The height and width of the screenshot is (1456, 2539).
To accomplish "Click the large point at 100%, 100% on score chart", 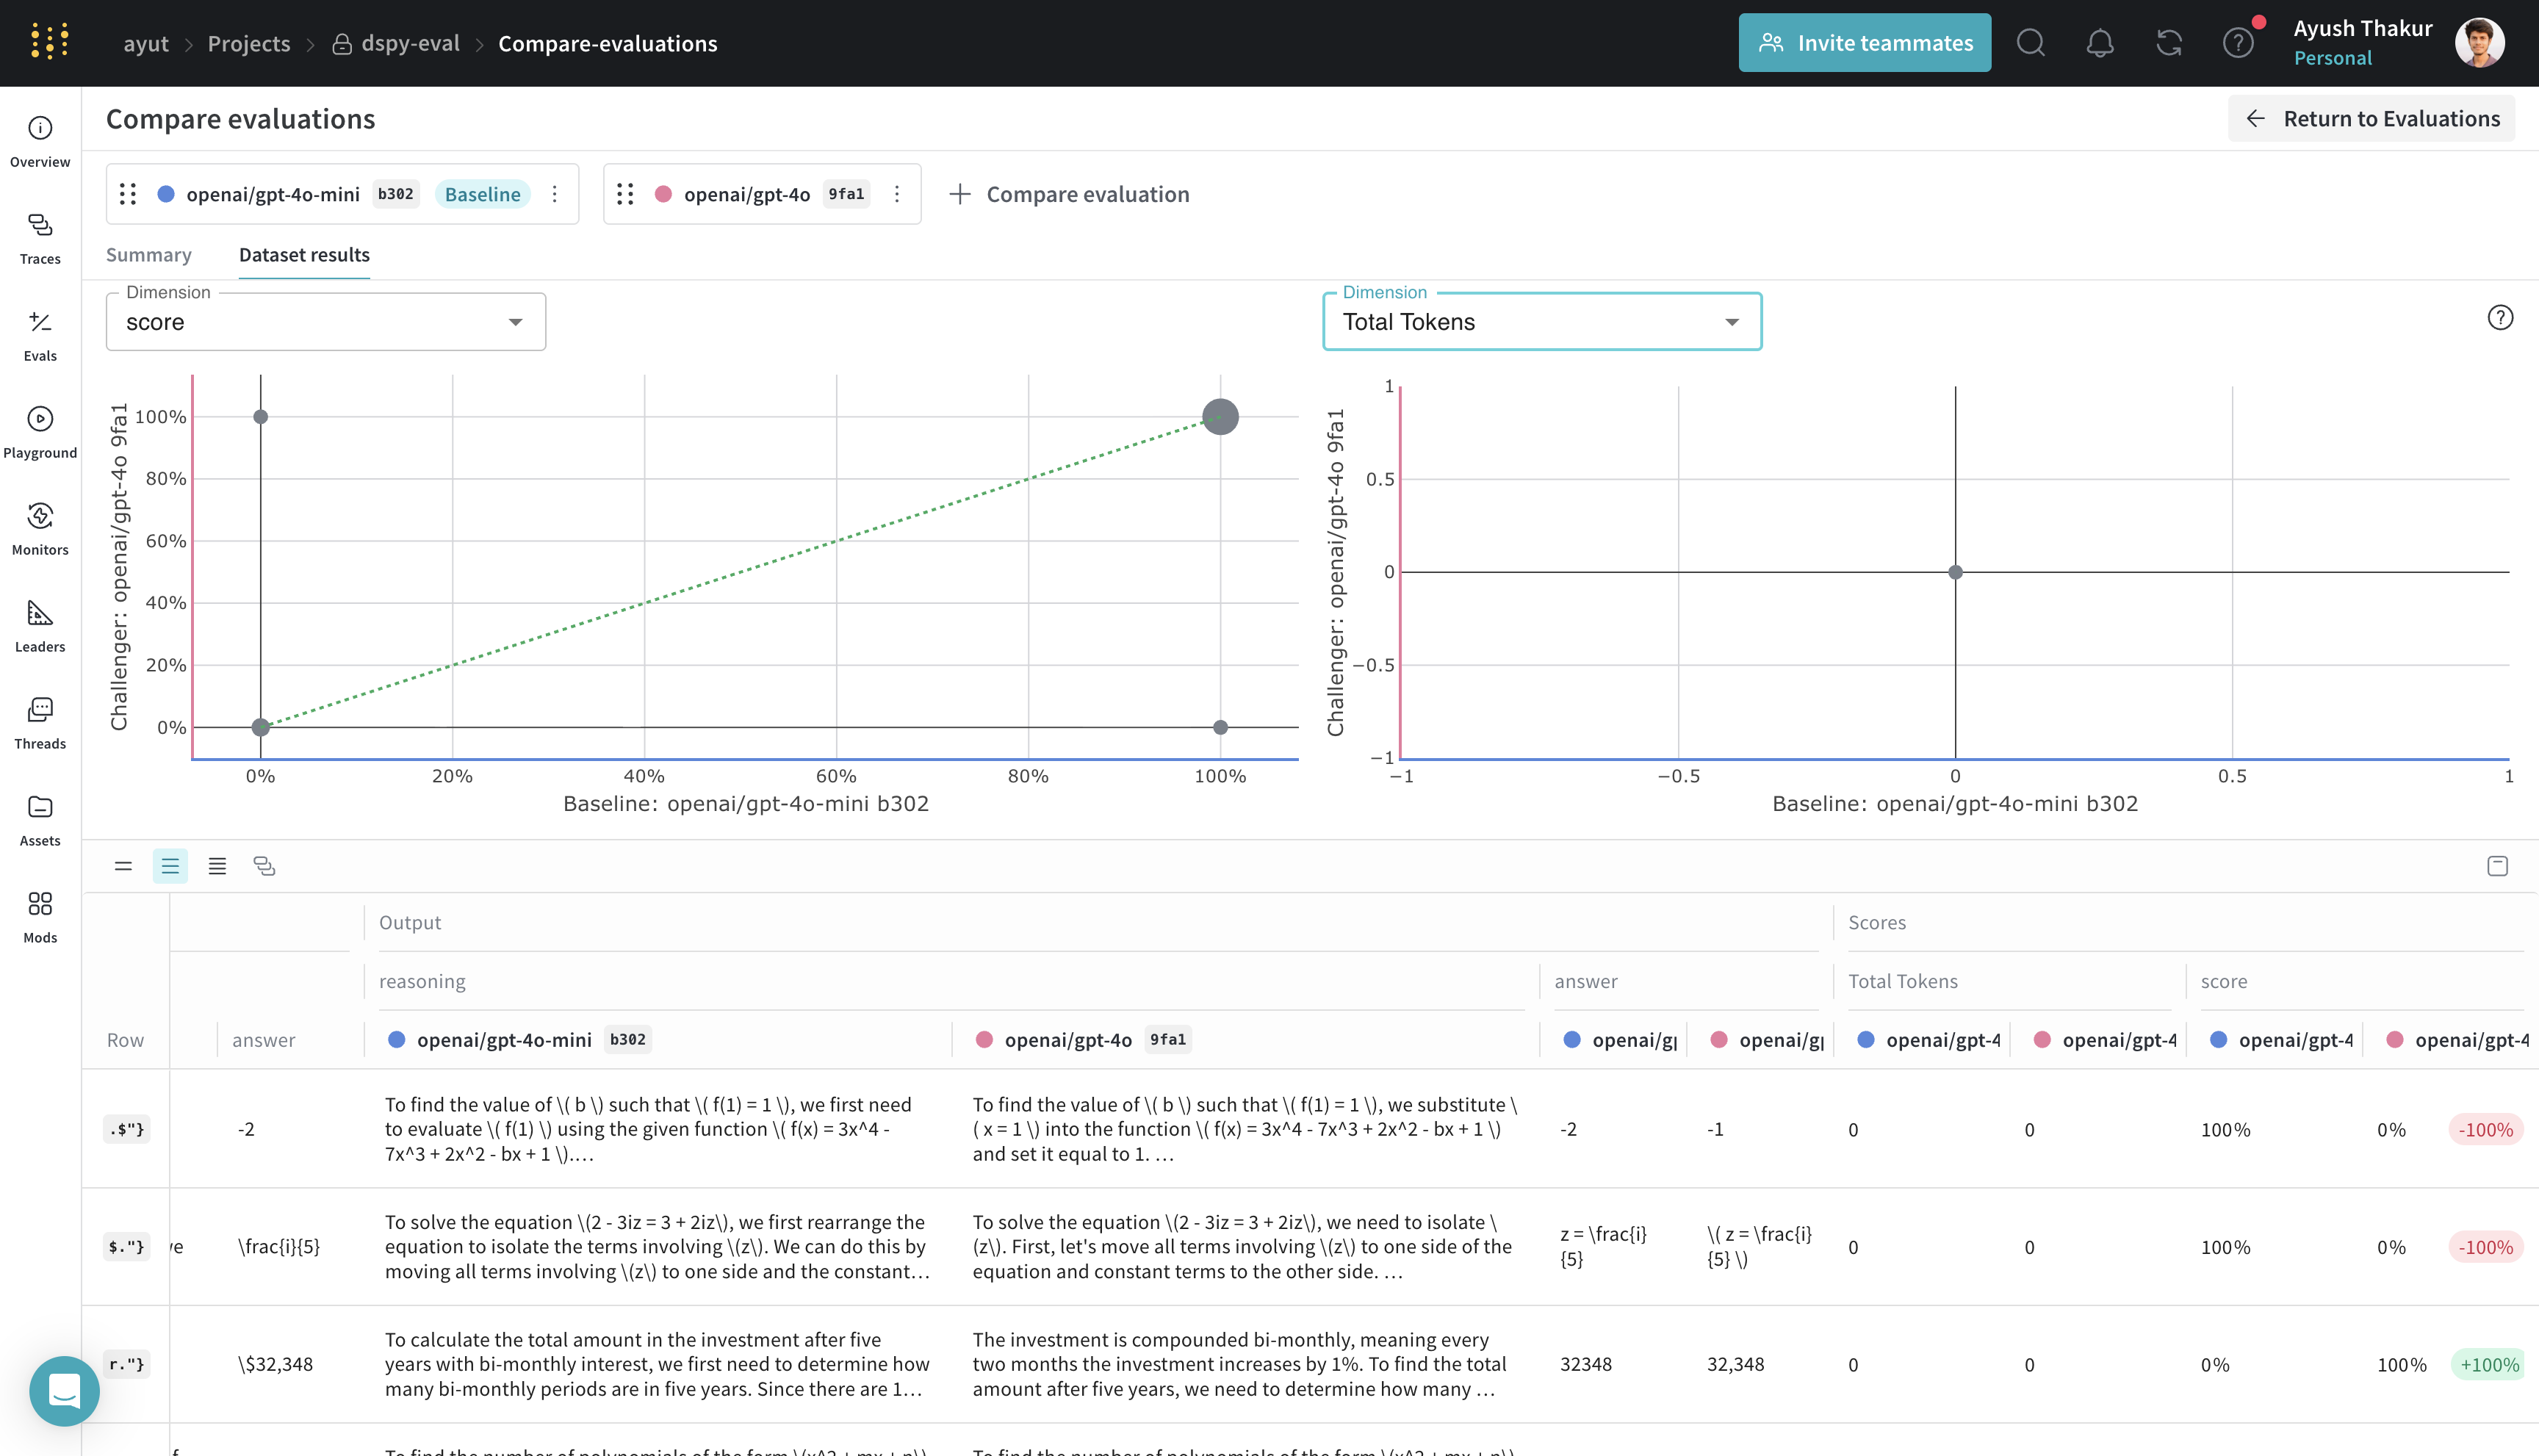I will [x=1220, y=417].
